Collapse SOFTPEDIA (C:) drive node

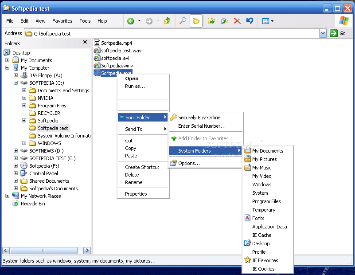[x=16, y=82]
